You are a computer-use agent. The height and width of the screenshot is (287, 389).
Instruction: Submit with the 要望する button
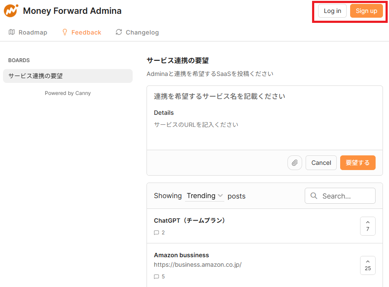tap(357, 163)
